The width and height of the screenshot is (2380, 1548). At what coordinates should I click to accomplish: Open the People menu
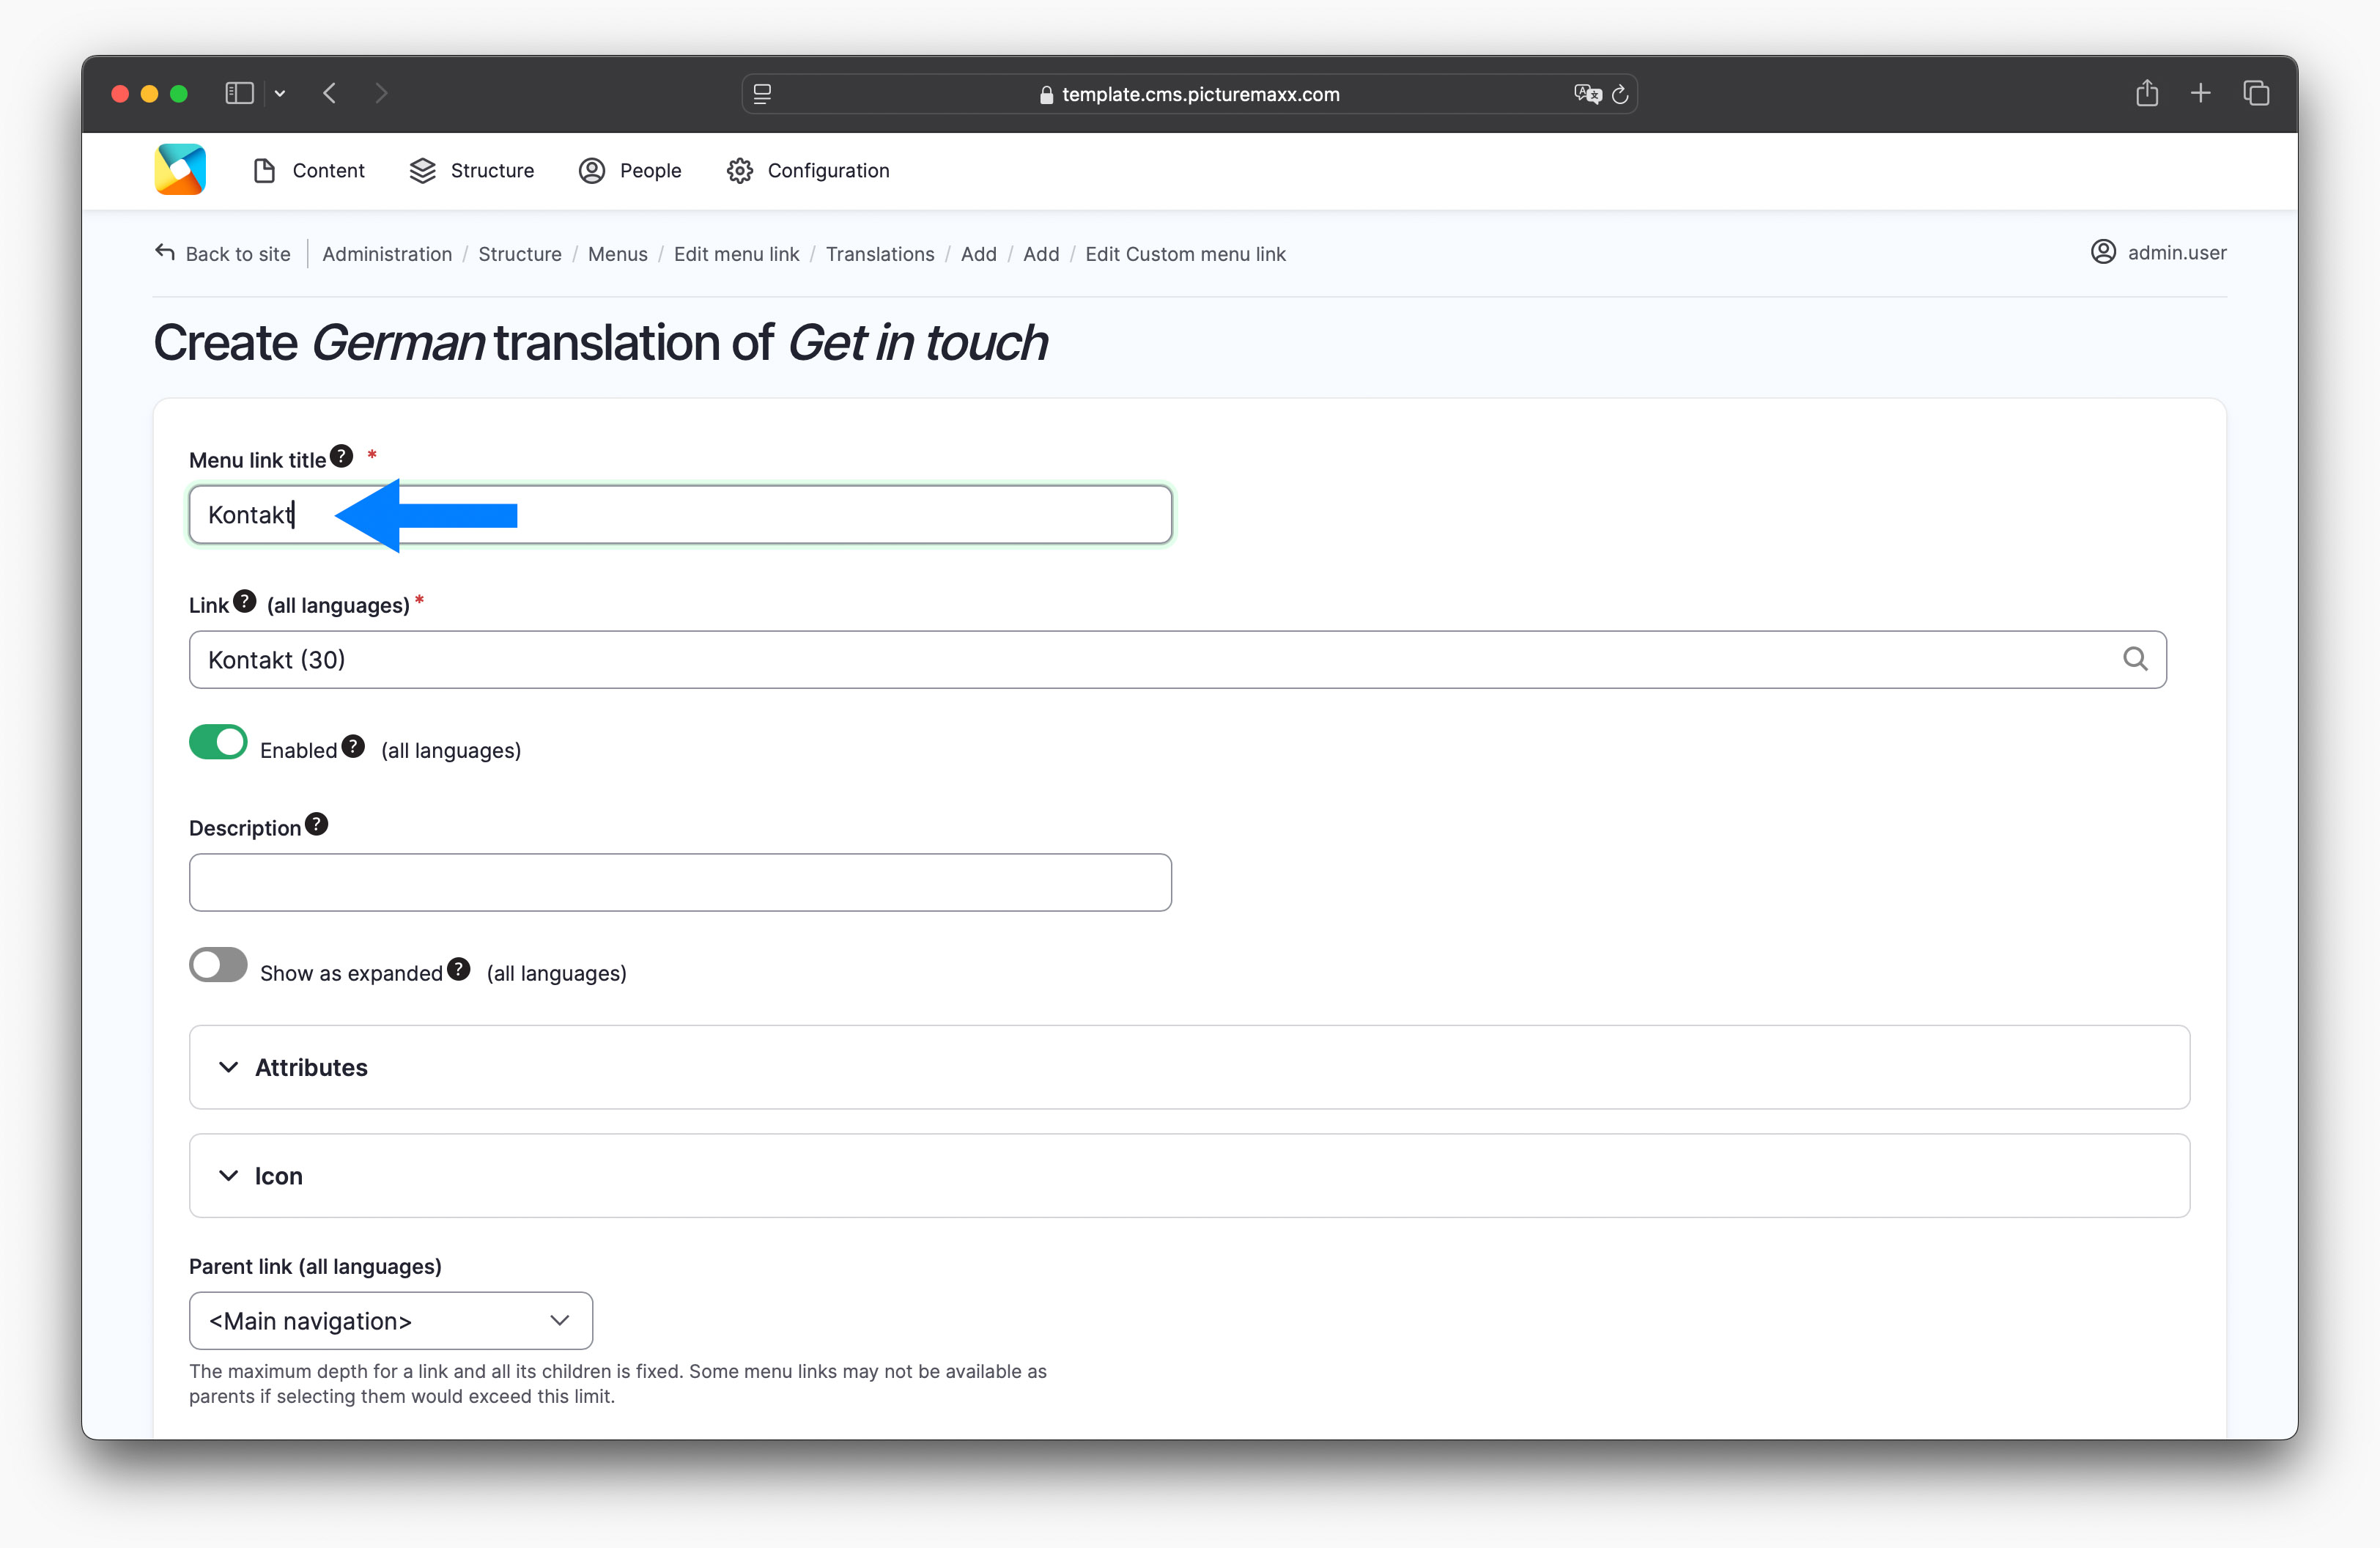pos(630,171)
